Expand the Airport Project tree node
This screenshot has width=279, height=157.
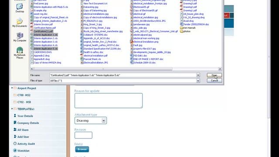(12, 88)
